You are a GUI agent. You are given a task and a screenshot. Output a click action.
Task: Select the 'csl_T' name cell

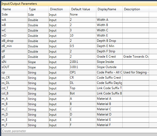[14, 88]
